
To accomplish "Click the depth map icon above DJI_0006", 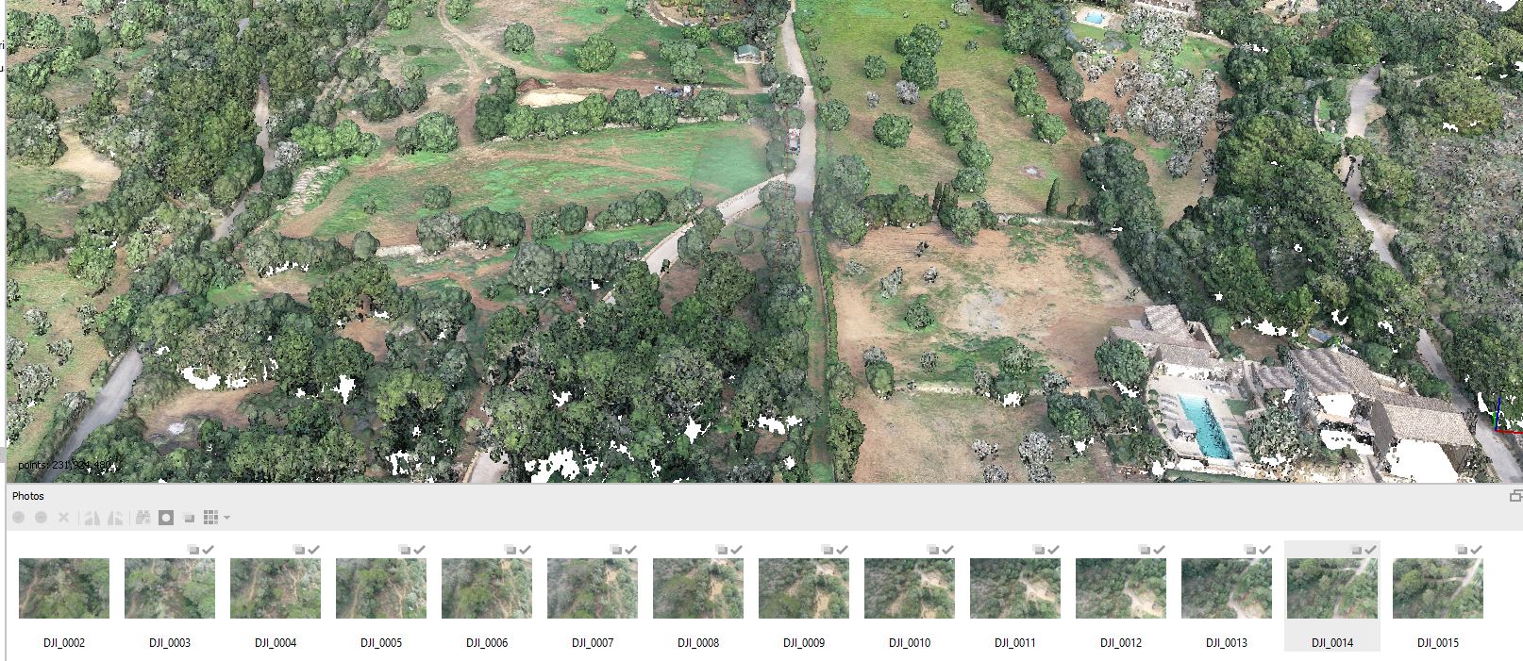I will pyautogui.click(x=510, y=549).
